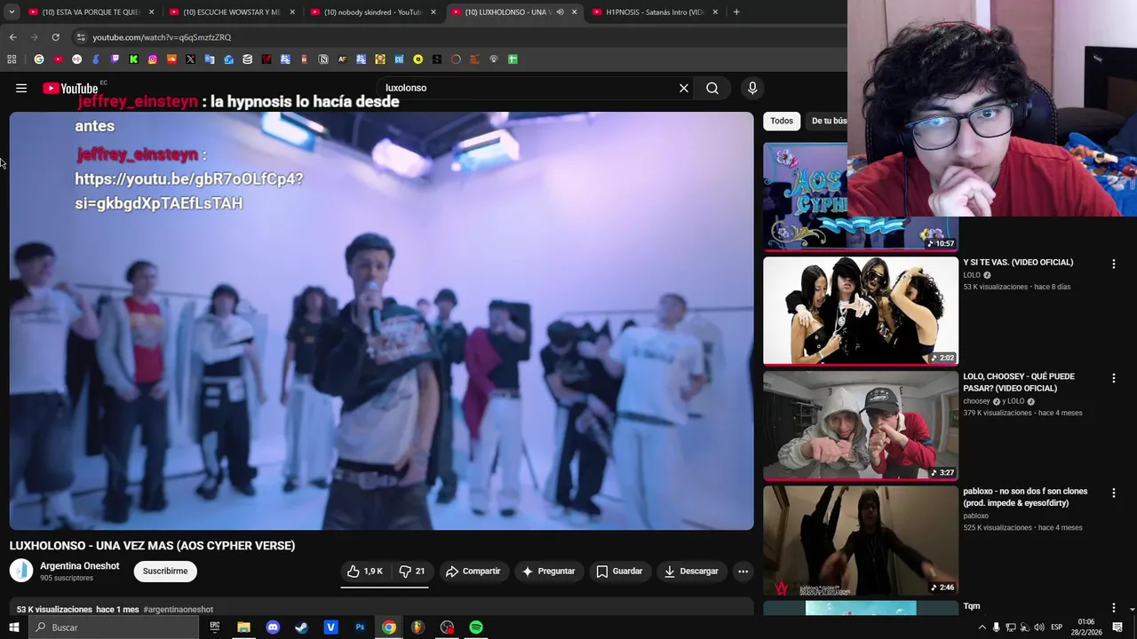This screenshot has height=639, width=1137.
Task: Clear the luxolonso search text
Action: (684, 88)
